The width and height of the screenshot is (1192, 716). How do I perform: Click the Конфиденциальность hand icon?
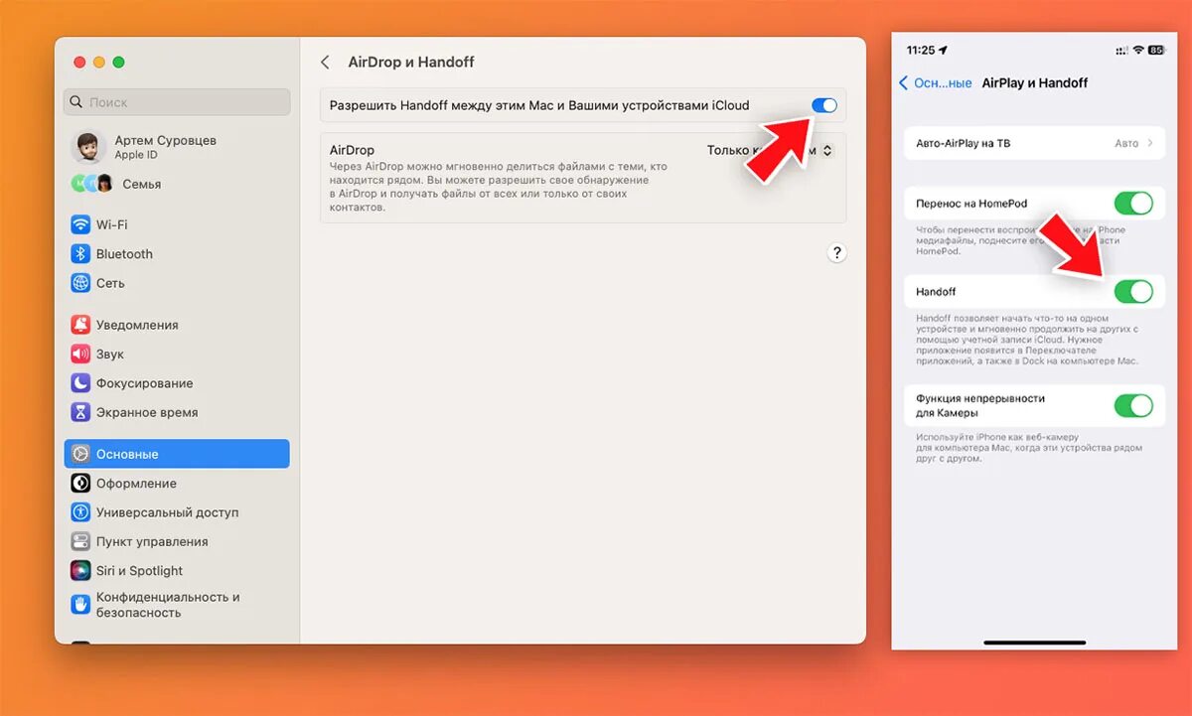(x=80, y=605)
